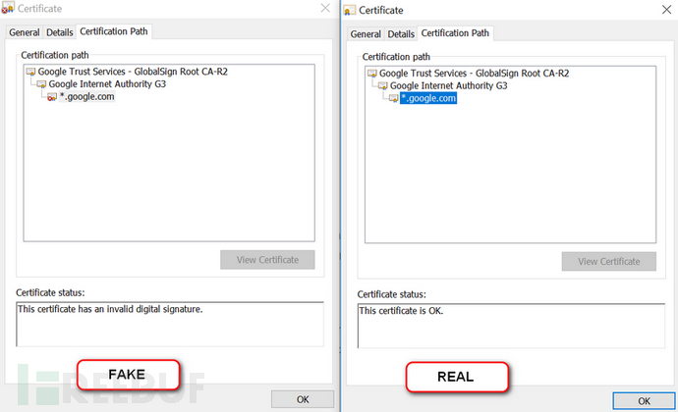Open General tab in fake certificate window
Image resolution: width=678 pixels, height=412 pixels.
[x=25, y=32]
